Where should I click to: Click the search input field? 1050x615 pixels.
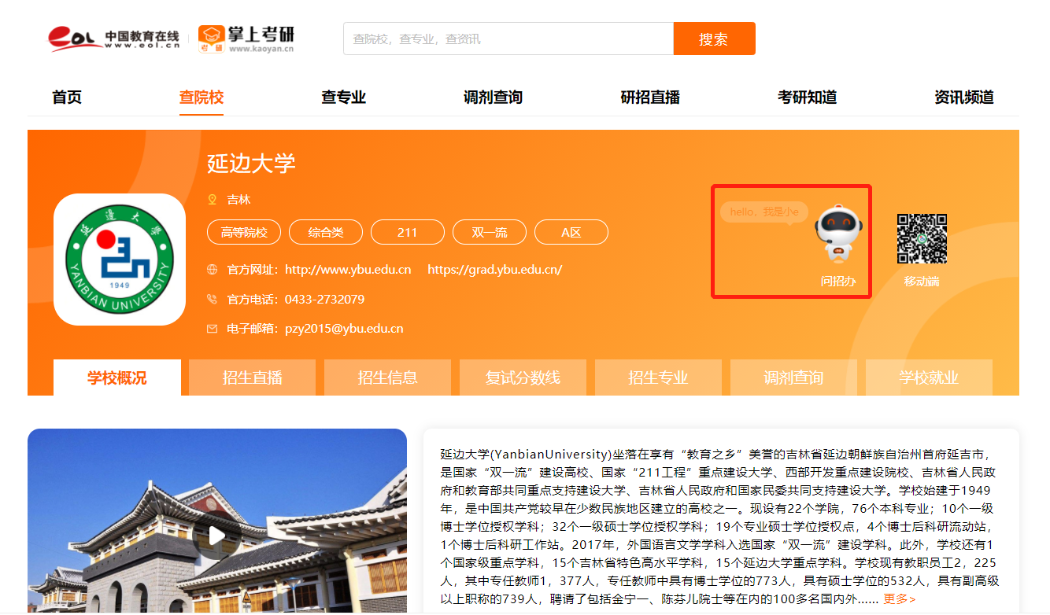(x=508, y=39)
